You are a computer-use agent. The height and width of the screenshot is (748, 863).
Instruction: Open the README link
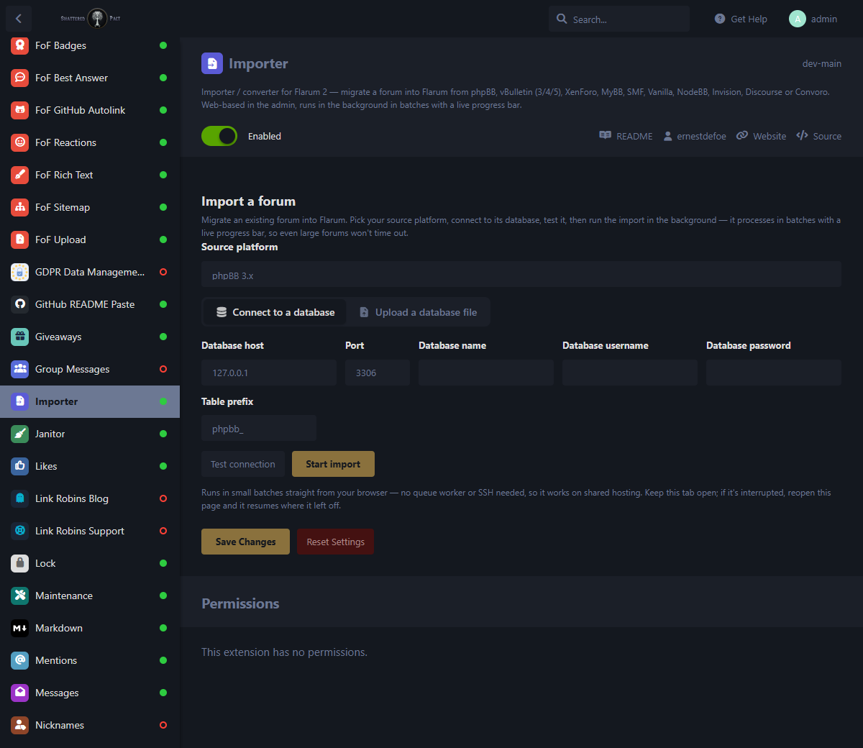[626, 136]
